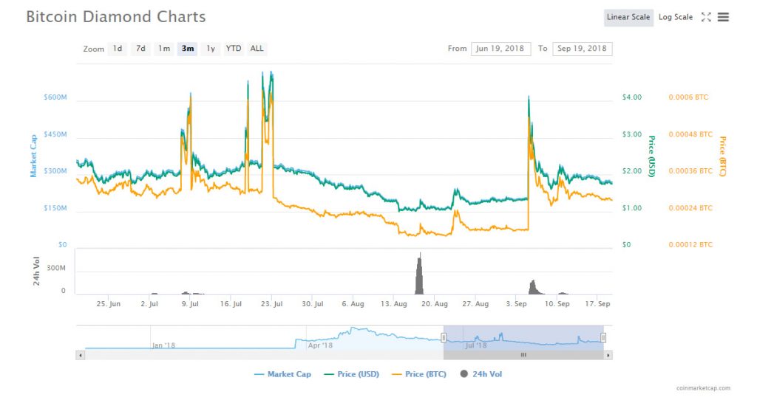Select the 7d zoom range
The width and height of the screenshot is (757, 397).
tap(140, 49)
